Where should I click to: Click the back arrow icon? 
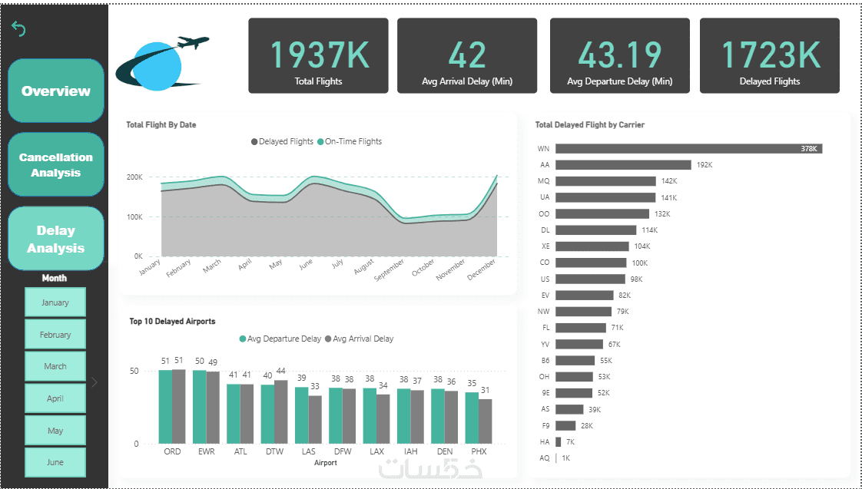tap(18, 28)
